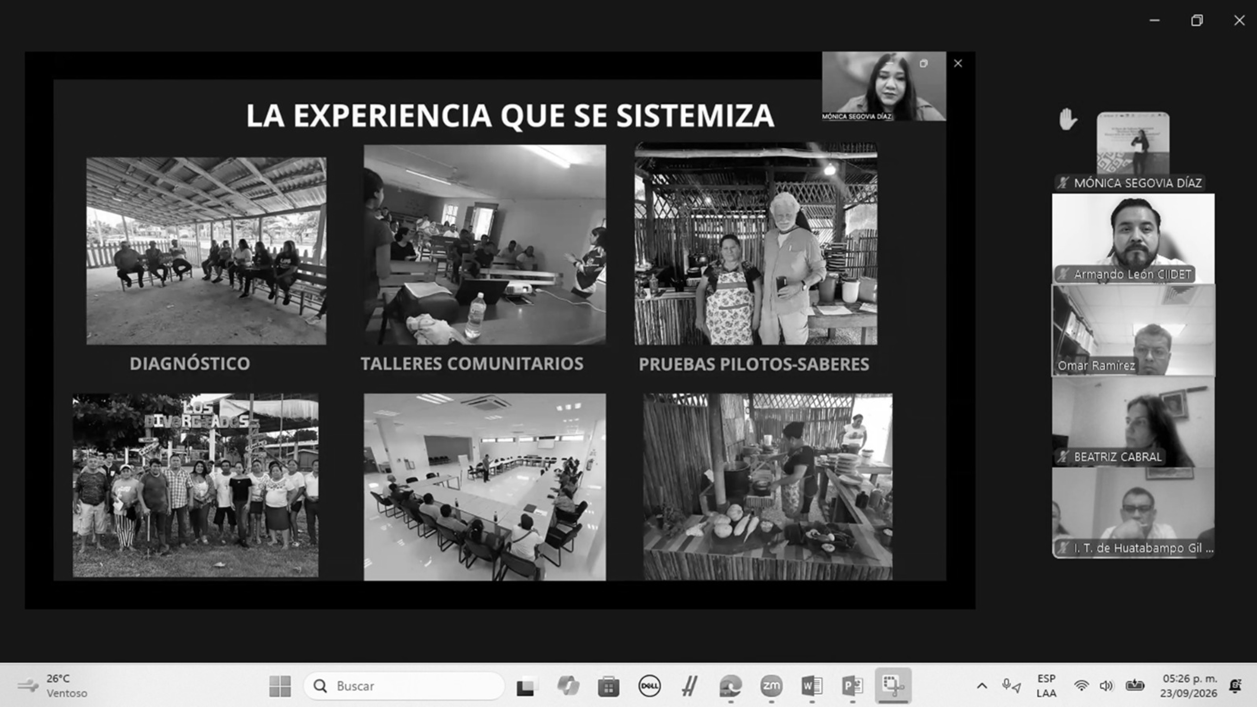Screen dimensions: 1257x707
Task: Switch to PowerPoint on the taskbar
Action: point(852,686)
